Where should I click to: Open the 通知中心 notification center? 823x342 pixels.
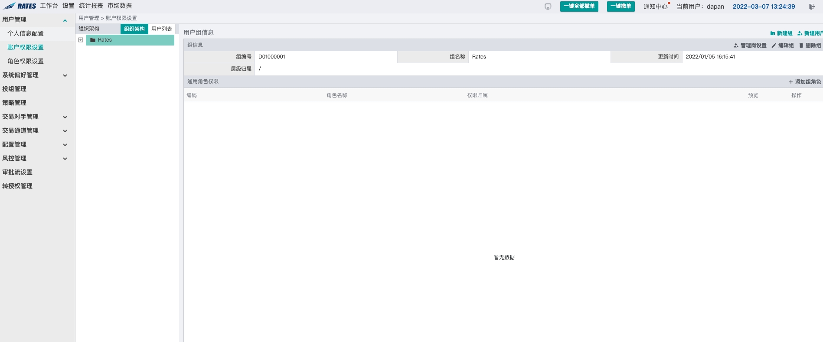[x=656, y=7]
